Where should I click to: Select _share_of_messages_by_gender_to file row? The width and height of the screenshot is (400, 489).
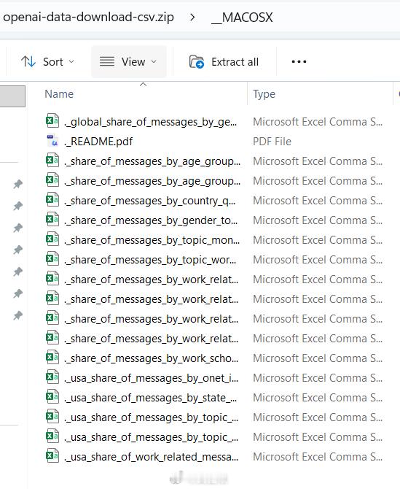pyautogui.click(x=214, y=220)
